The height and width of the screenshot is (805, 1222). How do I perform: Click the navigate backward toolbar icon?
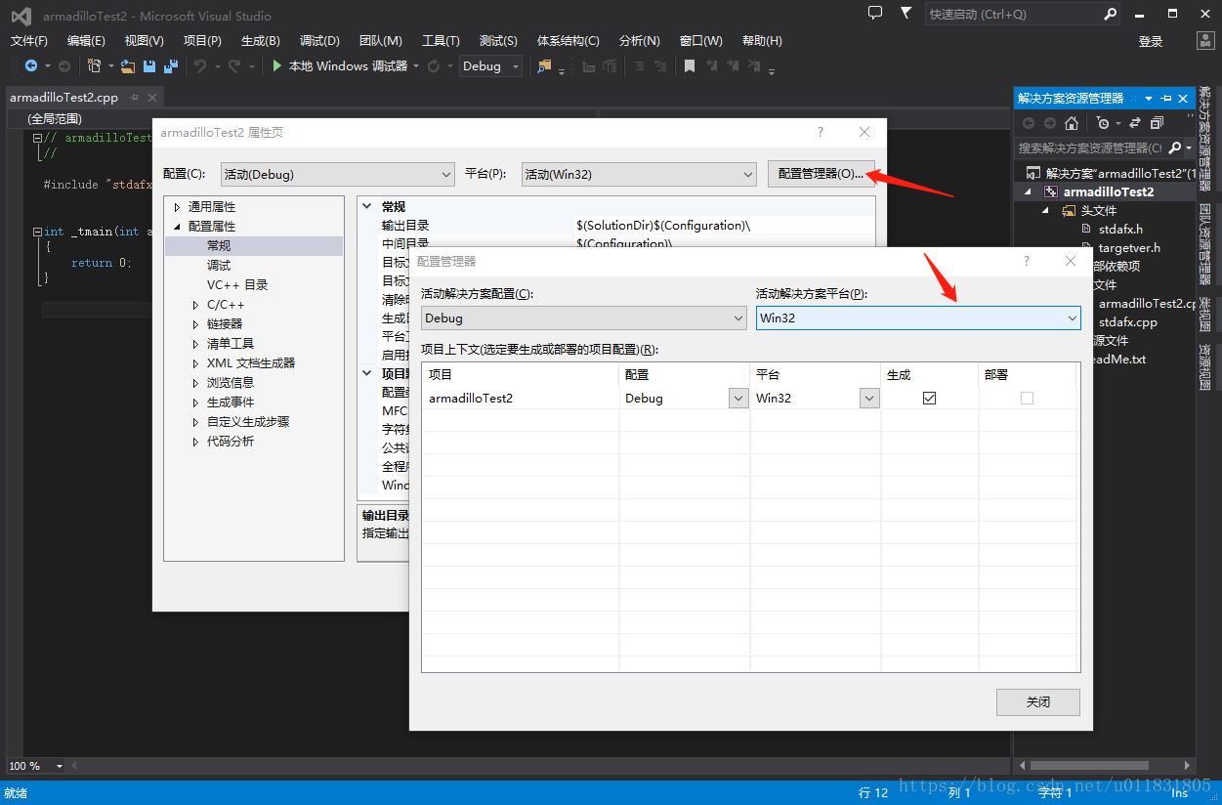(31, 65)
